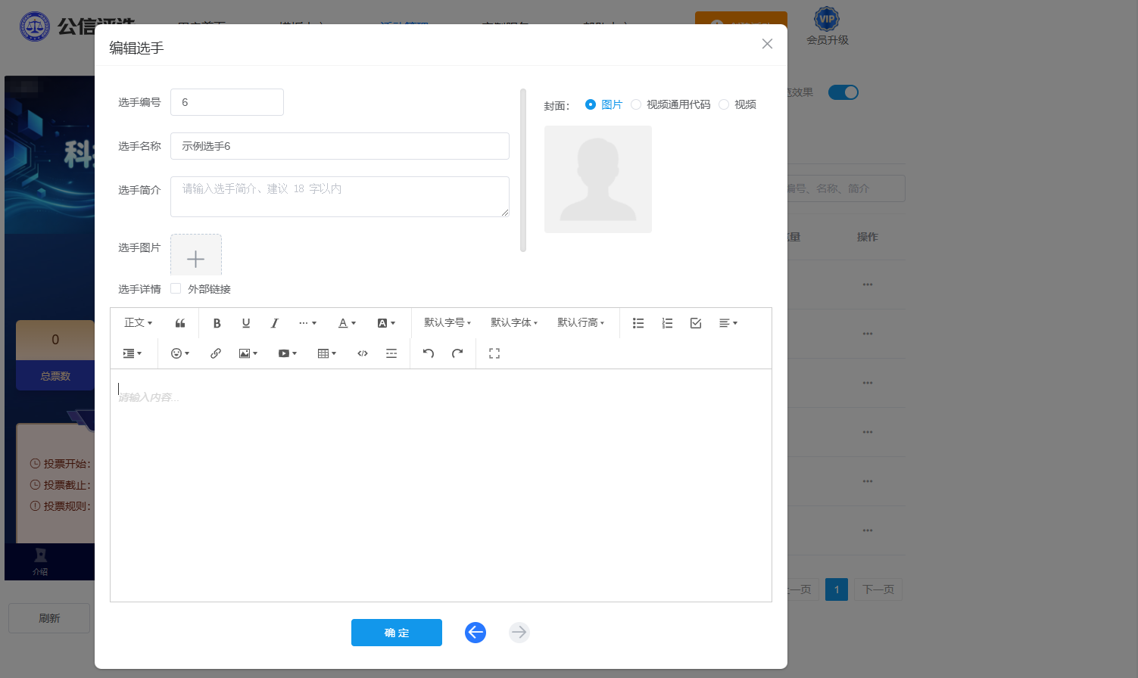Undo the last edit
This screenshot has width=1138, height=678.
pos(429,353)
